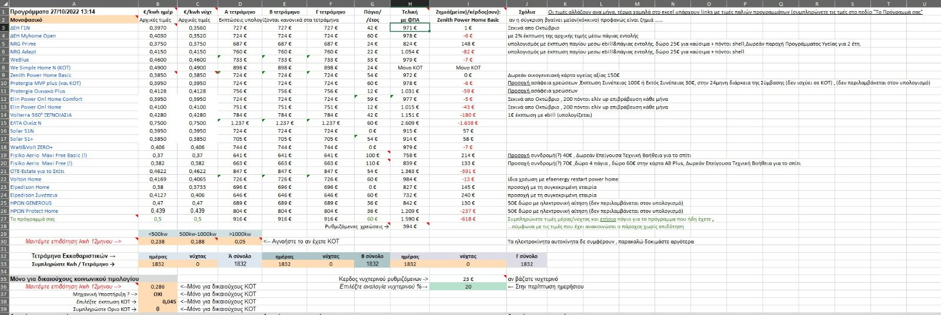
Task: Select the Zenith Power Home Basic link in column A
Action: pos(41,75)
